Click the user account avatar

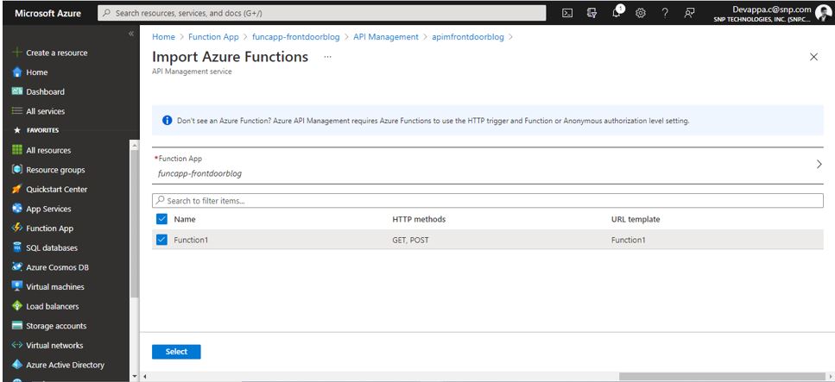click(x=823, y=13)
